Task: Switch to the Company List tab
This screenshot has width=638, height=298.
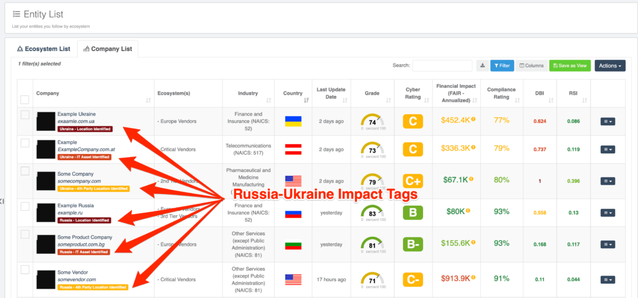Action: 108,49
